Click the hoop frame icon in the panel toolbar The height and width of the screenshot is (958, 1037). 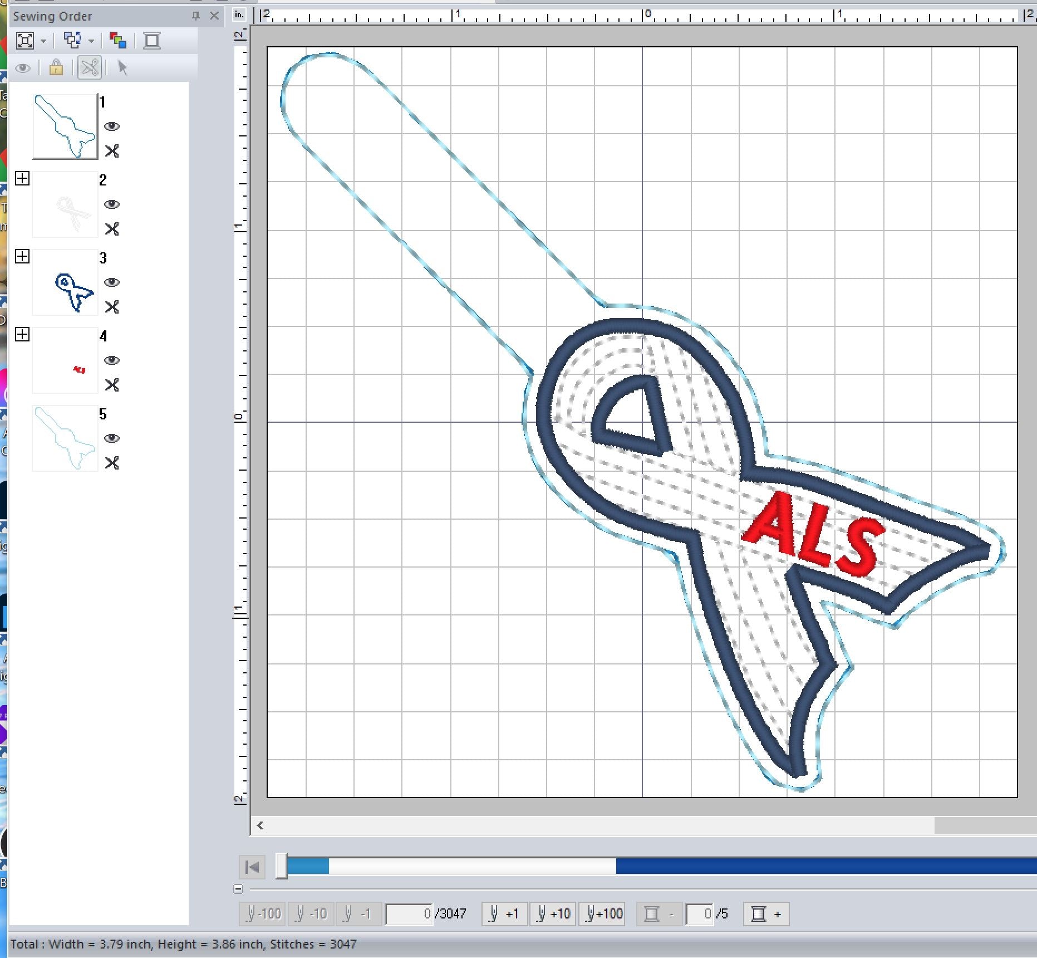(153, 41)
